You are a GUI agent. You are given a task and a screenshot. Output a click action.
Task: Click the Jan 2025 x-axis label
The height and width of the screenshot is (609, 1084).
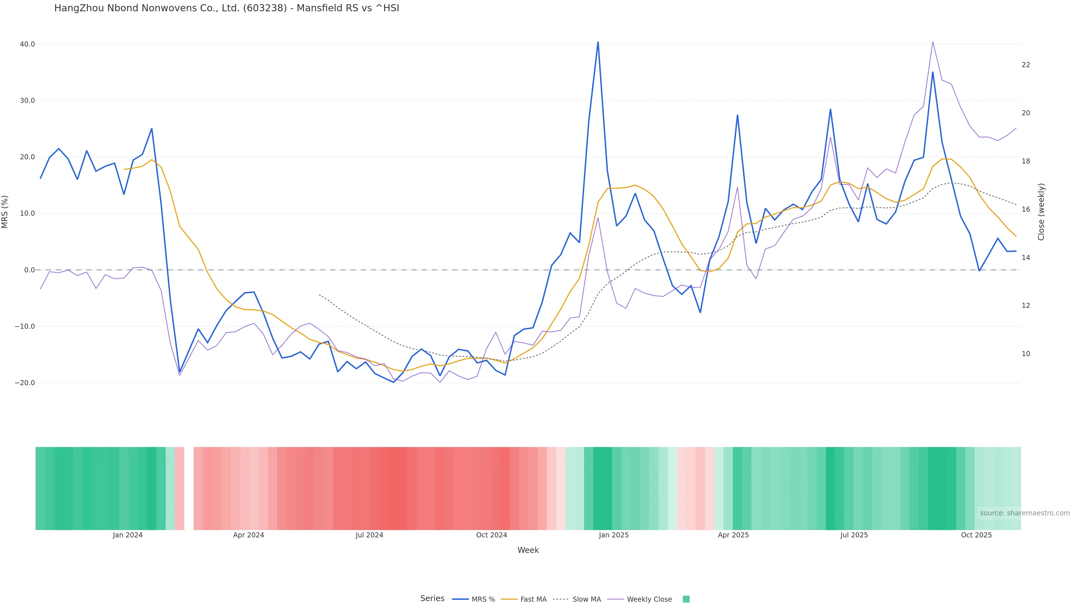click(x=613, y=535)
